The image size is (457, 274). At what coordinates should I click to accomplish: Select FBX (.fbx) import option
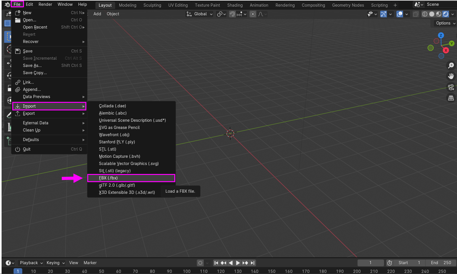tap(131, 178)
